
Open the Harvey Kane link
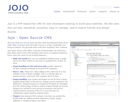(29, 43)
